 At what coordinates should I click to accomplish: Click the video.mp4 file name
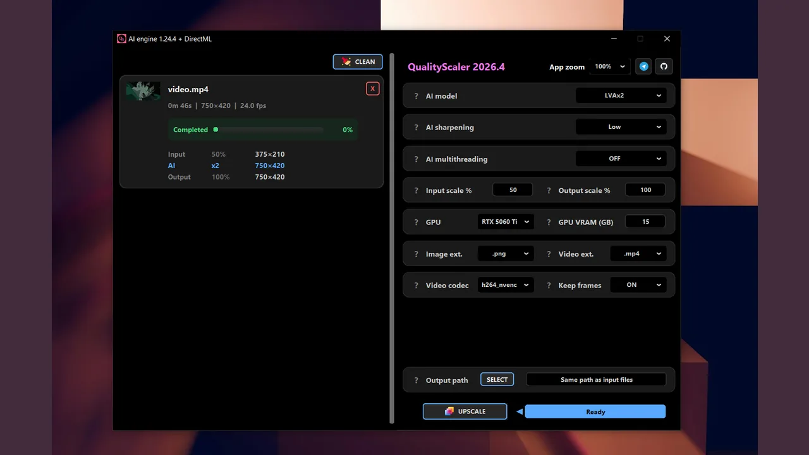click(x=188, y=89)
